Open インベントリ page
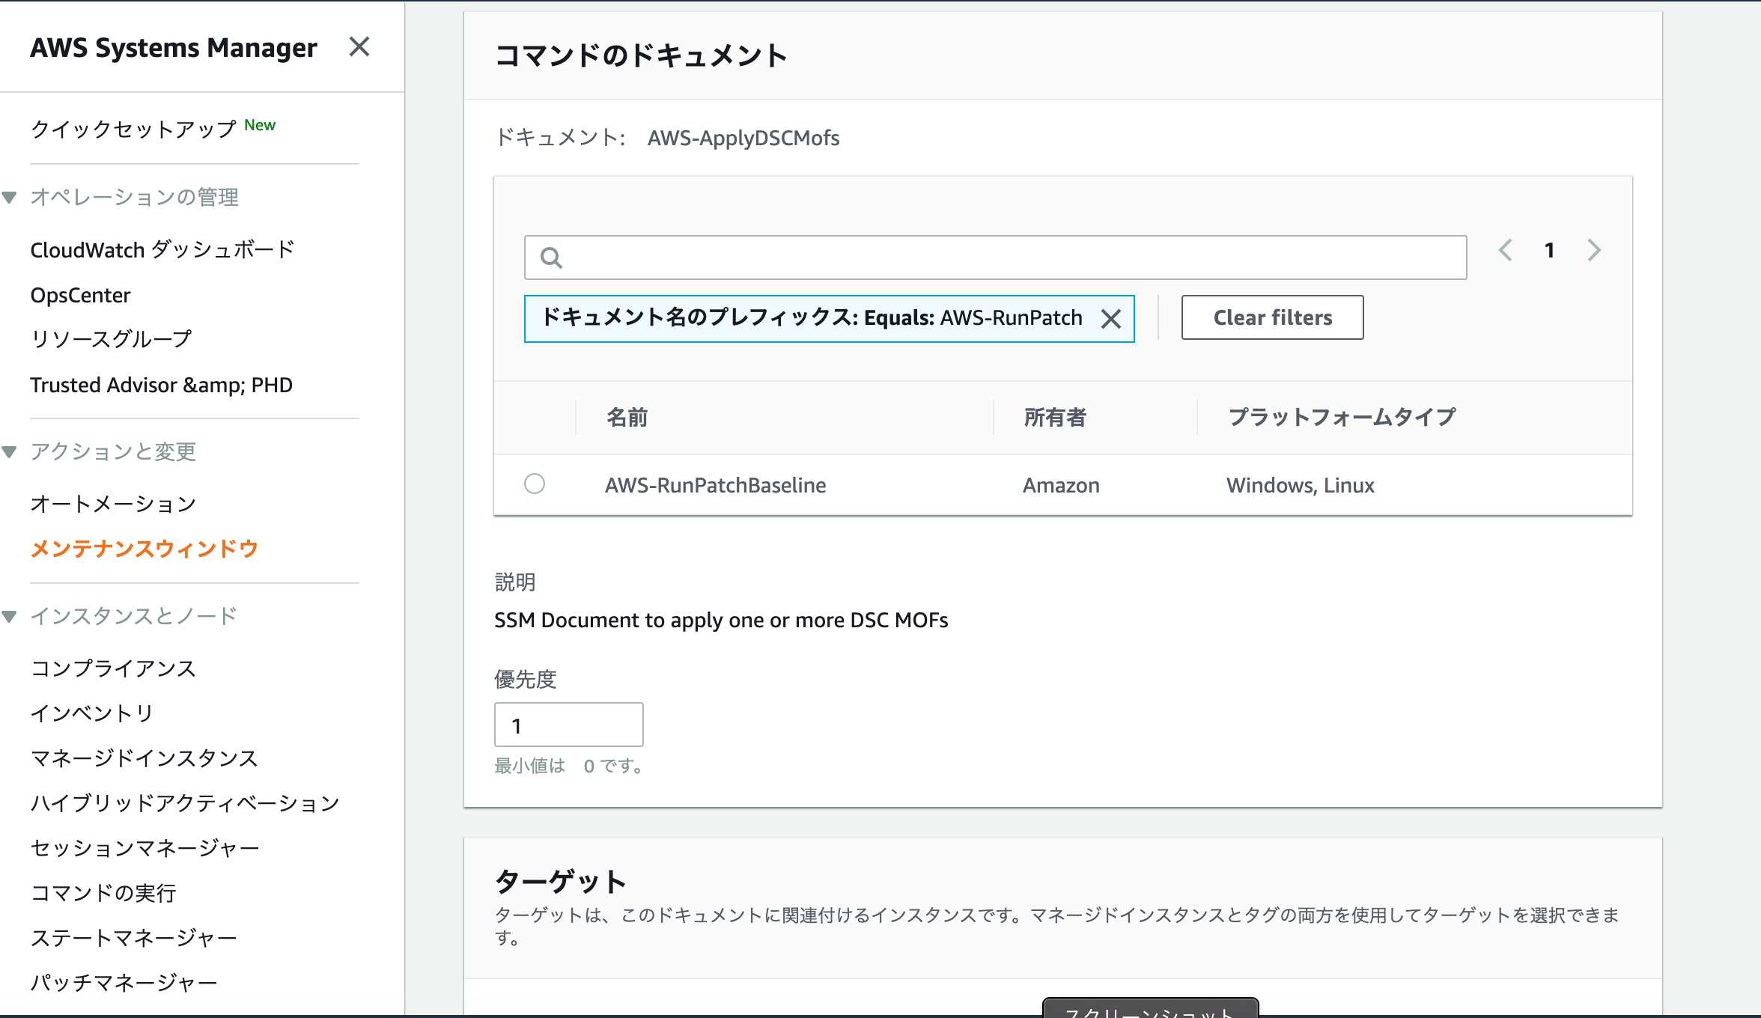The height and width of the screenshot is (1018, 1761). [x=92, y=713]
